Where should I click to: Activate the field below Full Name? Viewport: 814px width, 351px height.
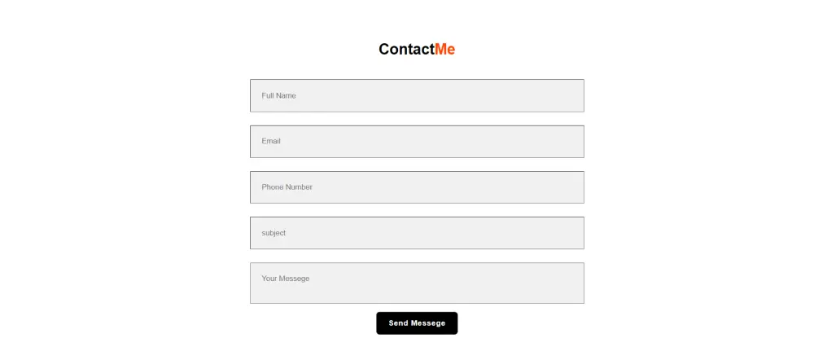pyautogui.click(x=417, y=142)
